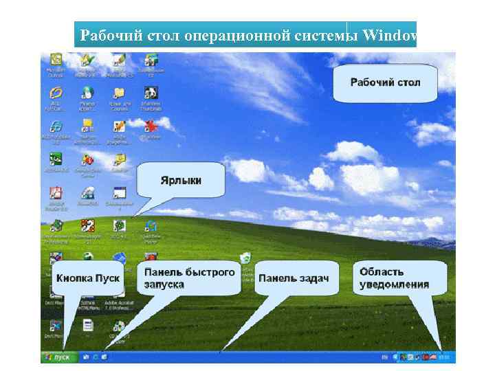Click the red round tray icon

[426, 357]
